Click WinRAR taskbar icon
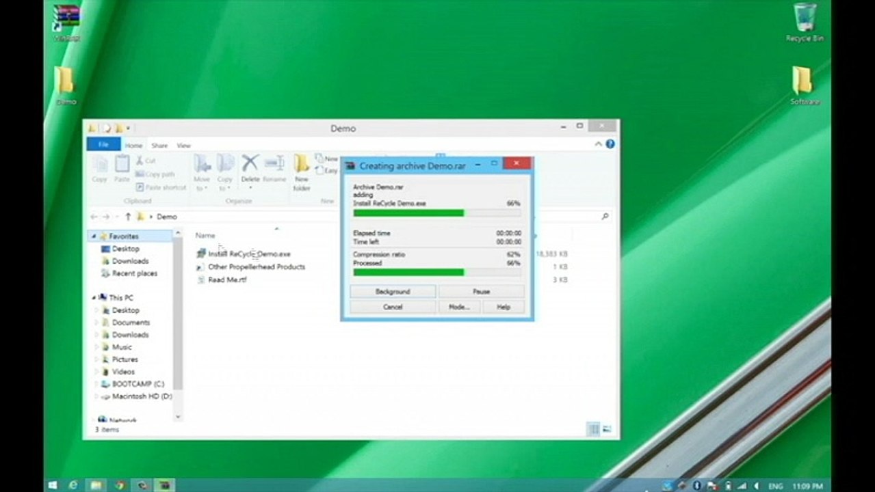 pyautogui.click(x=165, y=485)
